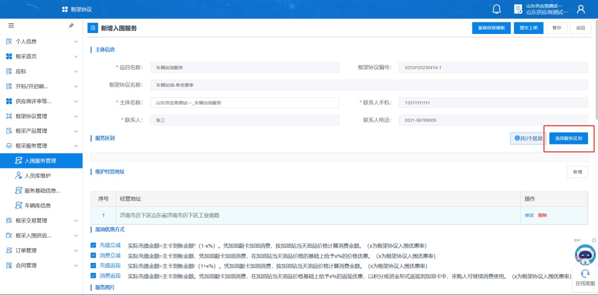
Task: Open the notification bell icon
Action: coord(497,9)
